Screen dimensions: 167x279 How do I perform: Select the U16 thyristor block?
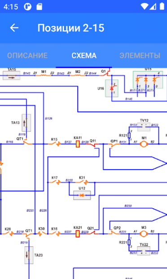click(112, 88)
